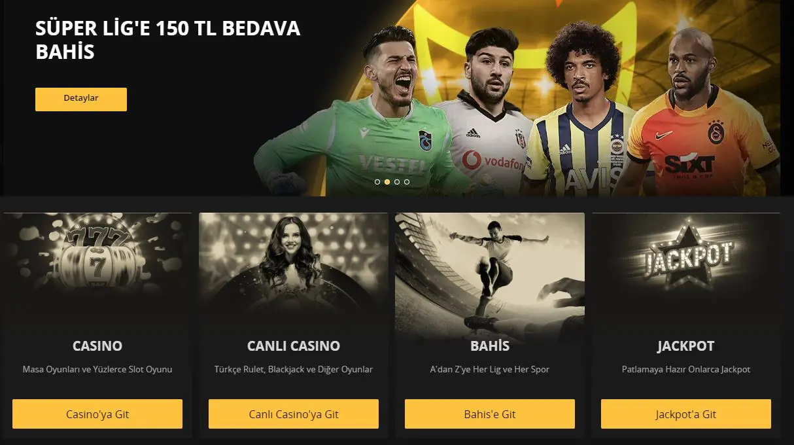
Task: Go to Bahis'e Git button
Action: tap(490, 414)
